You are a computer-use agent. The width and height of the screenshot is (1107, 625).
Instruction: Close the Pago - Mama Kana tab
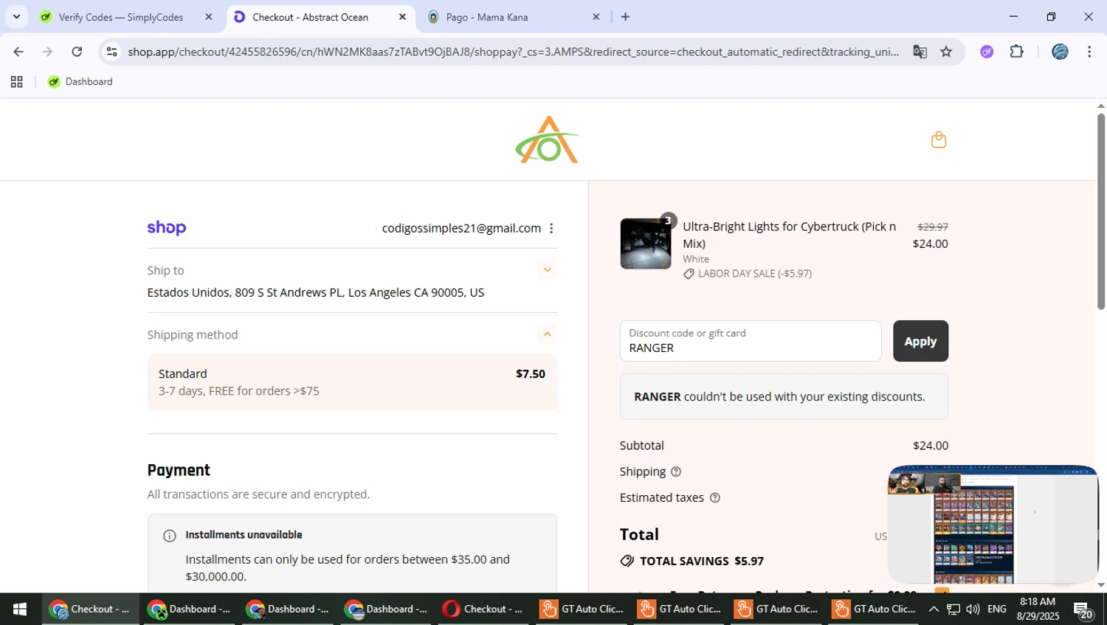(x=596, y=17)
